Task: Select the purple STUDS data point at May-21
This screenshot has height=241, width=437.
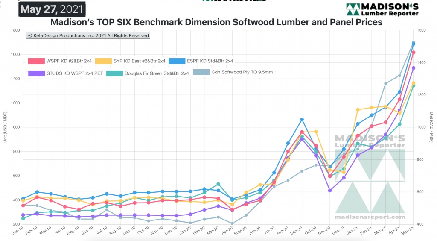Action: click(x=414, y=68)
